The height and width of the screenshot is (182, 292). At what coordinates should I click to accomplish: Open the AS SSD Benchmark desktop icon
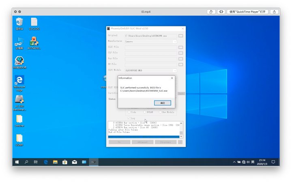pos(19,100)
